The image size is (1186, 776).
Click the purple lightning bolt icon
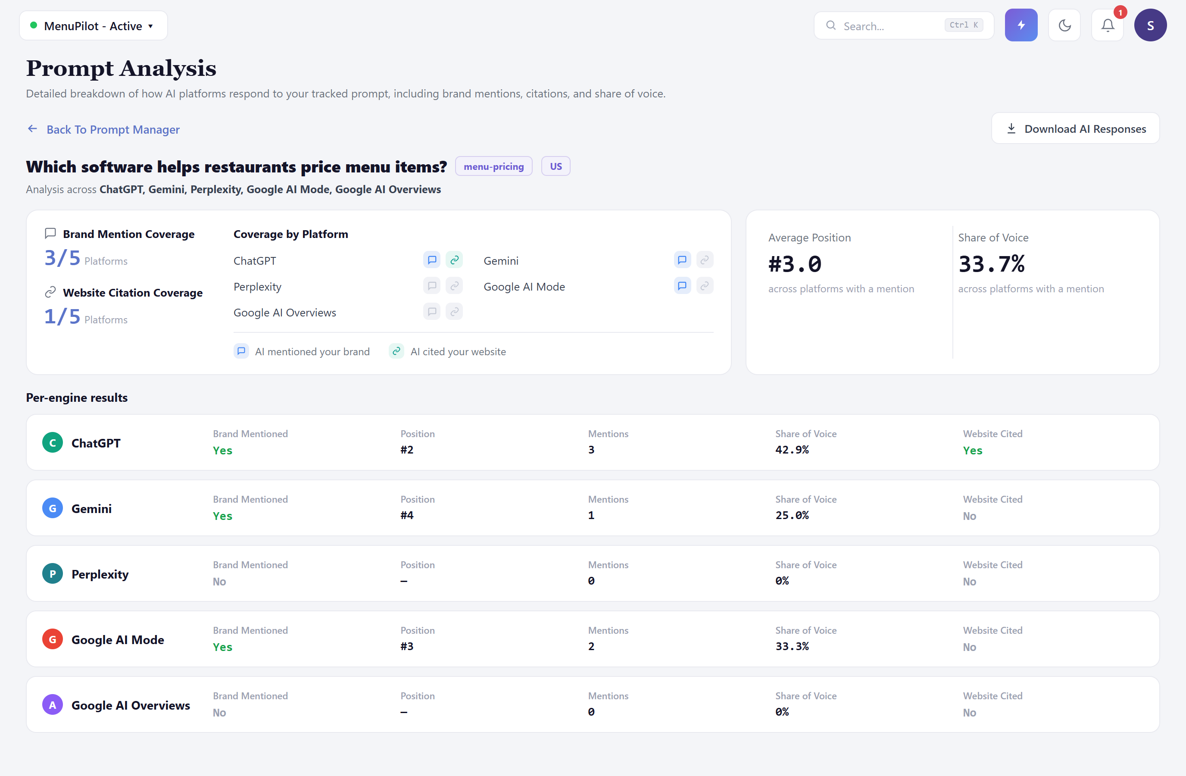click(x=1021, y=25)
